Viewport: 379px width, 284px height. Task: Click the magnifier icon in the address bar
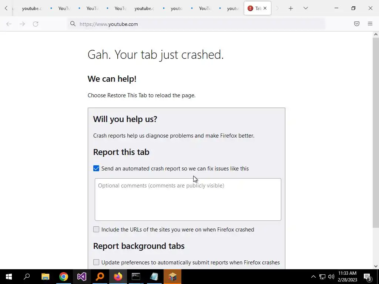click(73, 24)
